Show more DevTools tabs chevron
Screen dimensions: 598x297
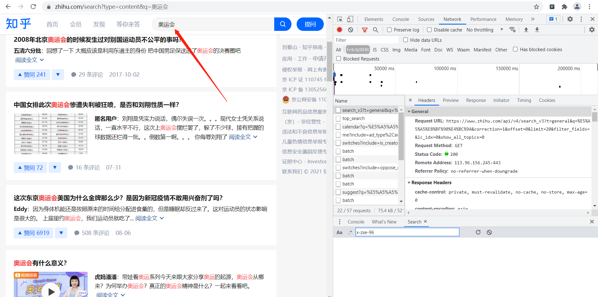pyautogui.click(x=533, y=19)
